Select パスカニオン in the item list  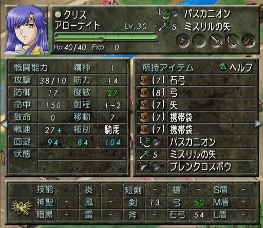tap(196, 142)
